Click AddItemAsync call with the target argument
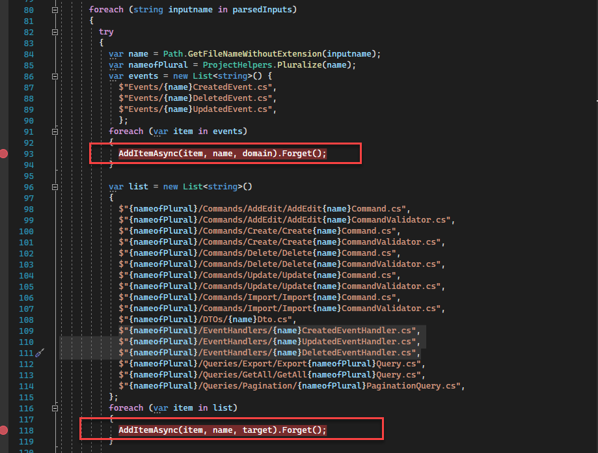 223,430
